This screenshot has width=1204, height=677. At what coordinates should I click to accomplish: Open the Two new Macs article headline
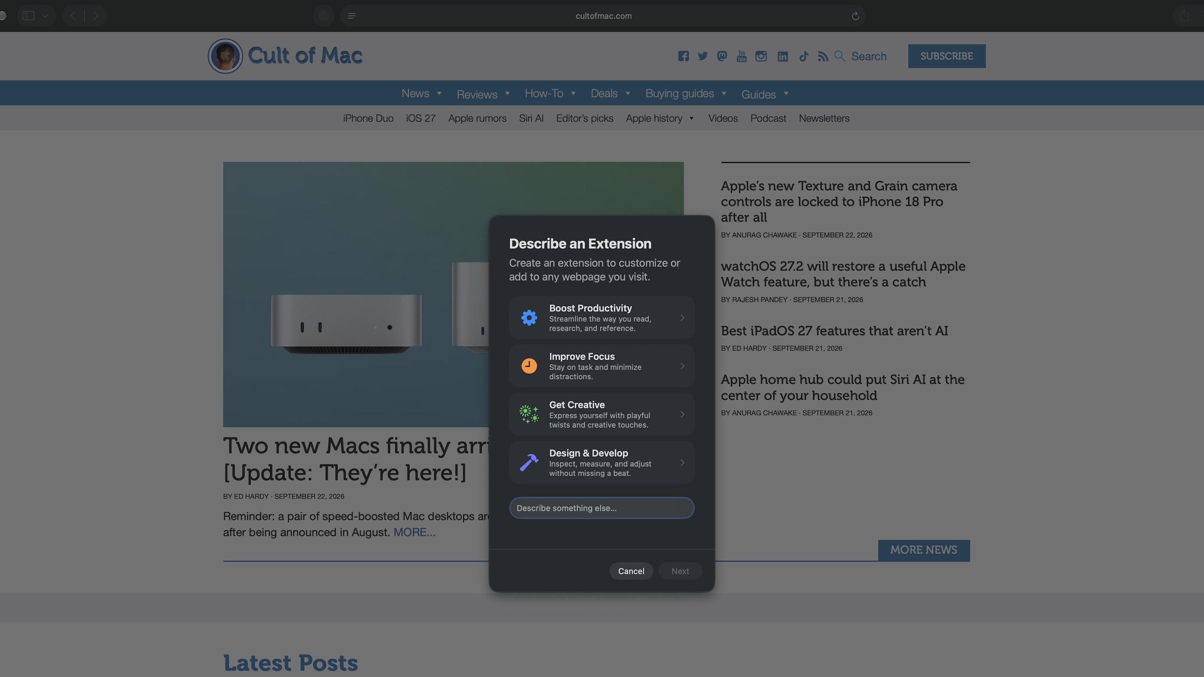pos(356,459)
